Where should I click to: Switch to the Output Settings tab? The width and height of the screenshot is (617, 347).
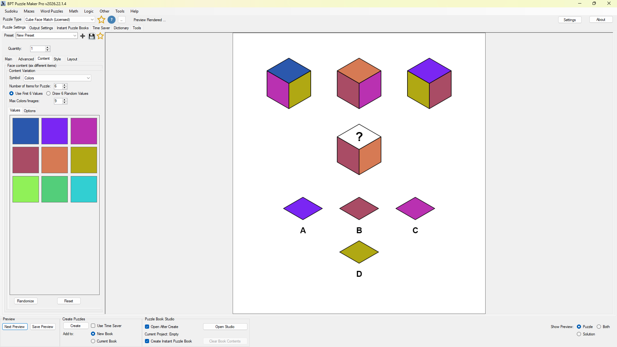(x=41, y=28)
